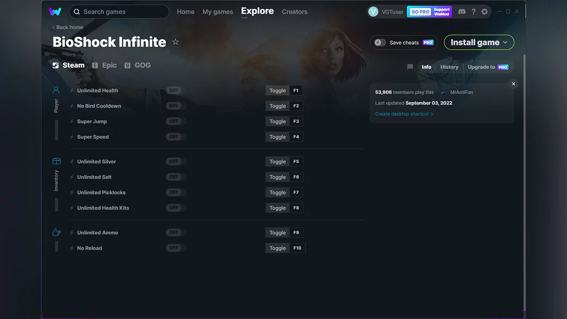Click lightning icon beside Unlimited Ammo
Viewport: 567px width, 319px height.
click(x=72, y=233)
